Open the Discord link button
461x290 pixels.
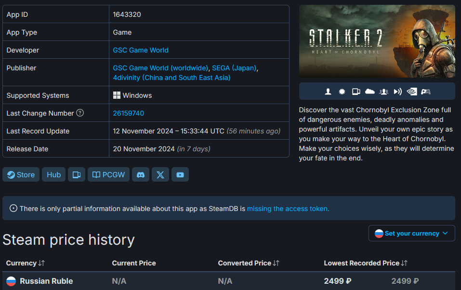coord(141,175)
